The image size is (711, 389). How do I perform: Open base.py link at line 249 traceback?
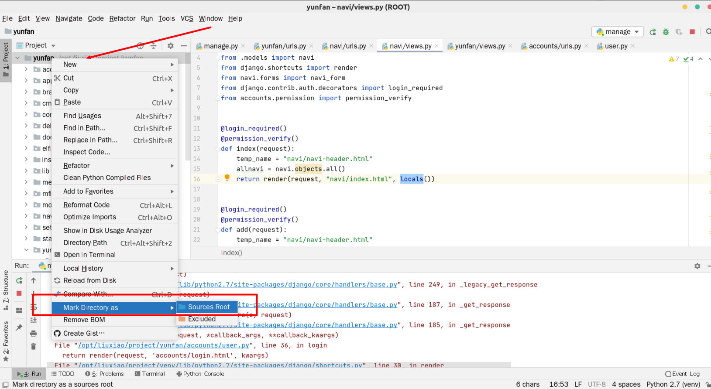tap(288, 284)
